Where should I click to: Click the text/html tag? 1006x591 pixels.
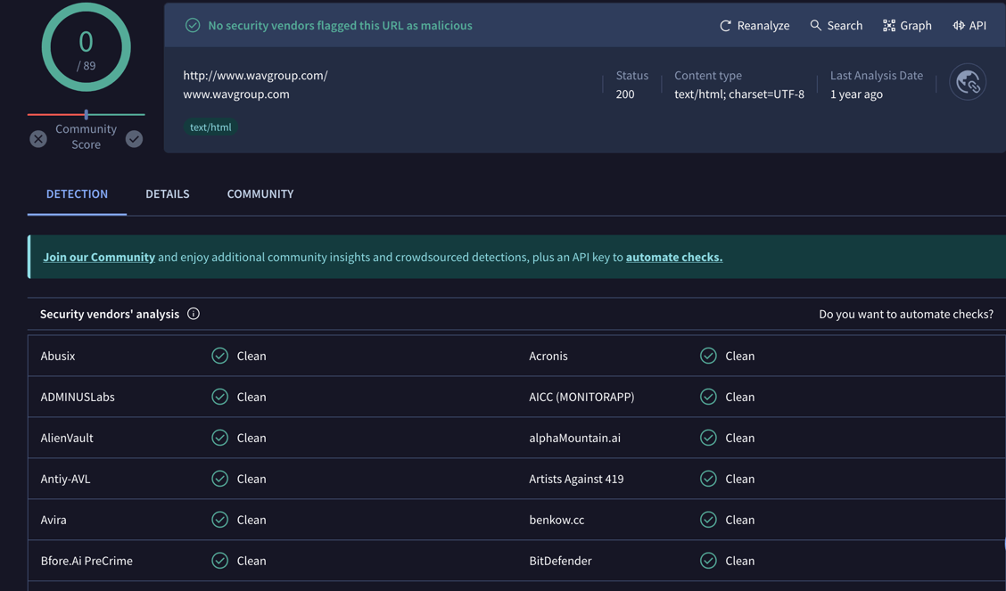coord(210,127)
